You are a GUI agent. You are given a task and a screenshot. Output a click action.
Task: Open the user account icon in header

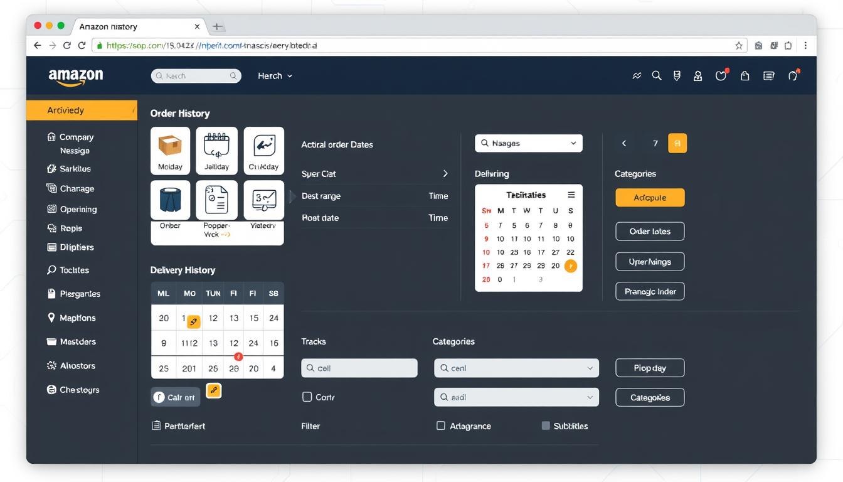[x=697, y=76]
